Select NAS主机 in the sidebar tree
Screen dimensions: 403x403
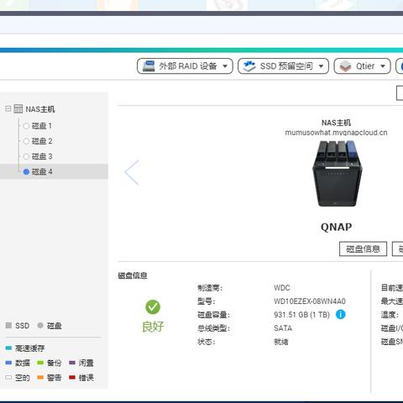coord(40,109)
